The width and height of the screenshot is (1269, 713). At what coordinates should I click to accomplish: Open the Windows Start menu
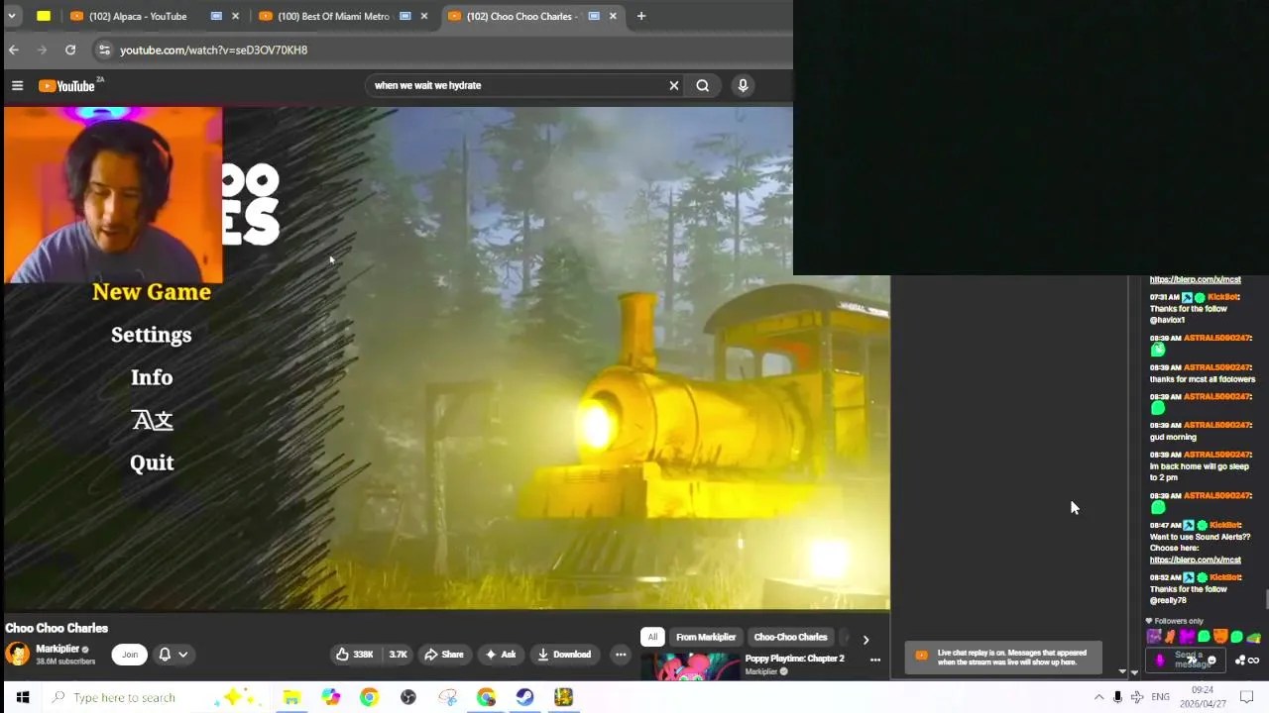(x=22, y=697)
